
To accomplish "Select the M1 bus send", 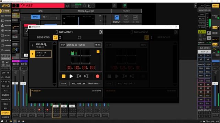I will pyautogui.click(x=201, y=55).
